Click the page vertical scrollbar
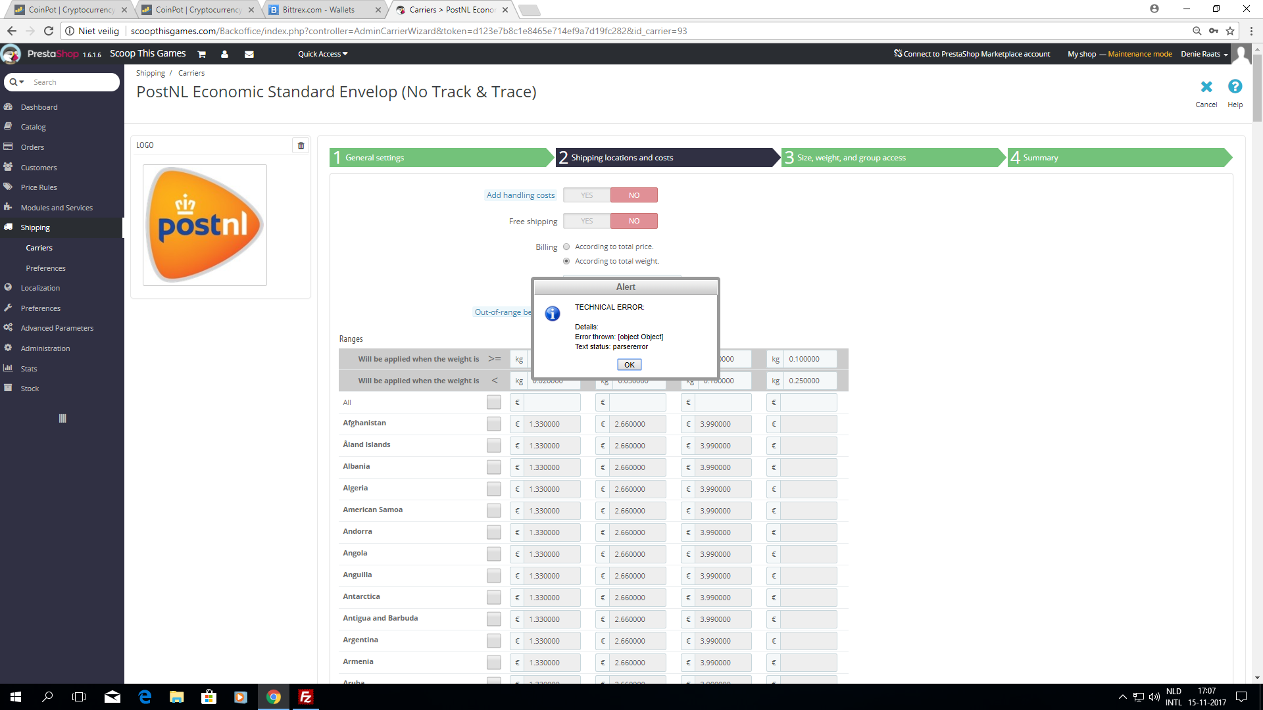 coord(1257,89)
